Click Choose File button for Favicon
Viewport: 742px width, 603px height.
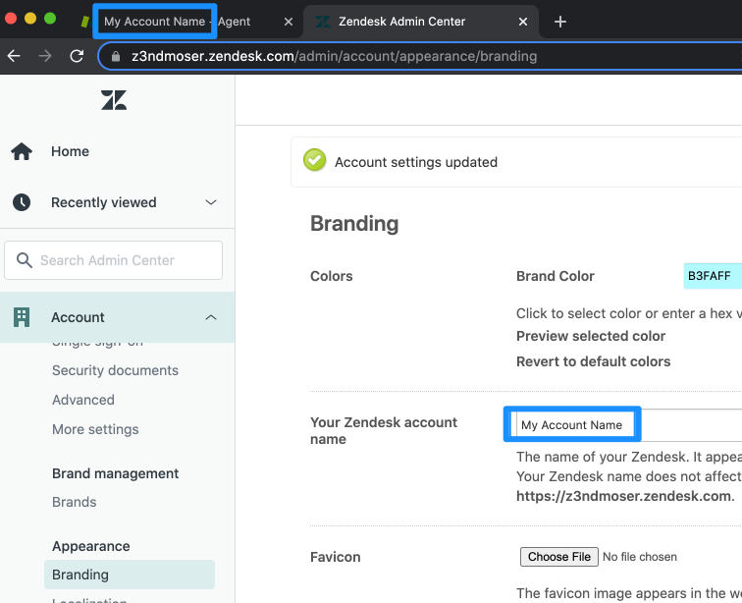coord(559,557)
